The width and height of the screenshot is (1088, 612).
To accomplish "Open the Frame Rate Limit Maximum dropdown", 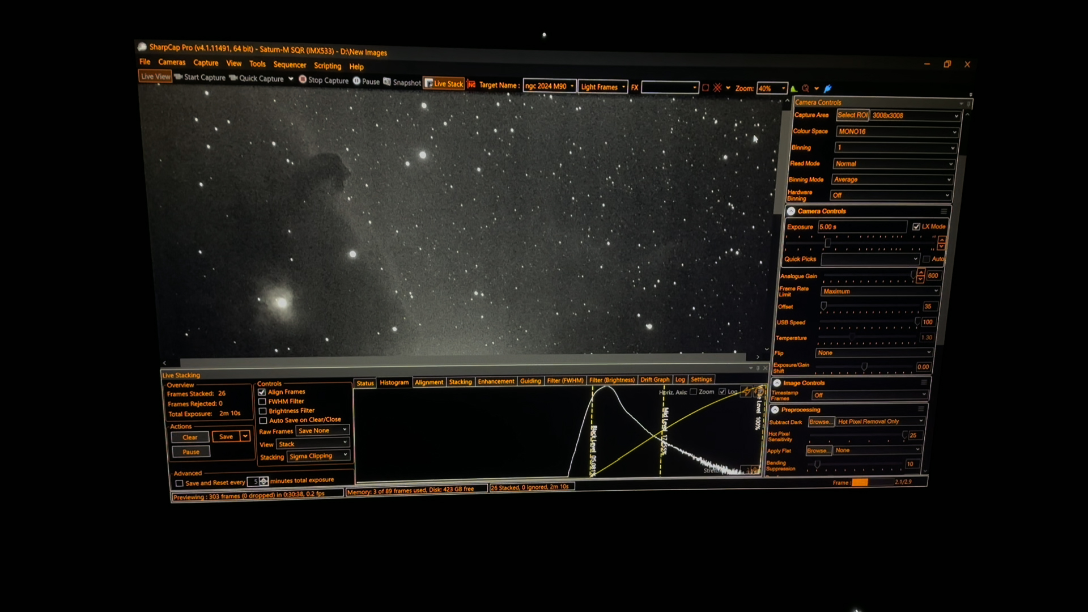I will (880, 291).
